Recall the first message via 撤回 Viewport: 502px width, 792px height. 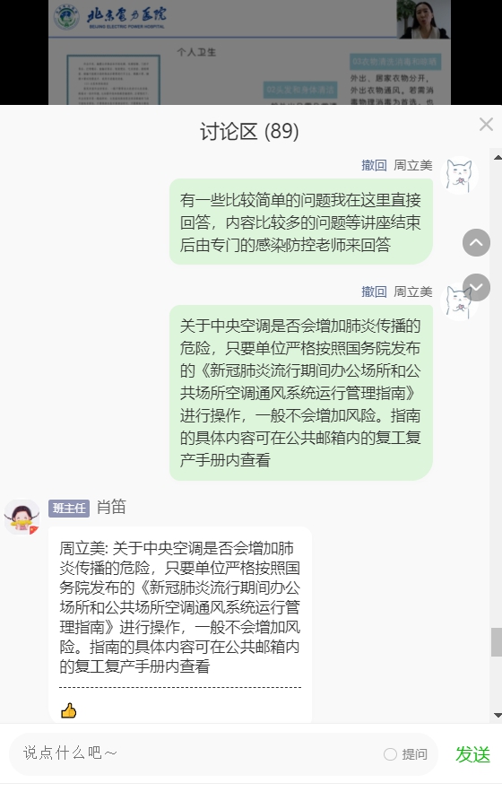pyautogui.click(x=374, y=165)
